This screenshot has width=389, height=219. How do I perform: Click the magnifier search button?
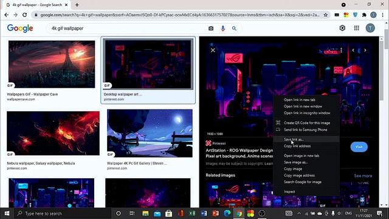[234, 29]
